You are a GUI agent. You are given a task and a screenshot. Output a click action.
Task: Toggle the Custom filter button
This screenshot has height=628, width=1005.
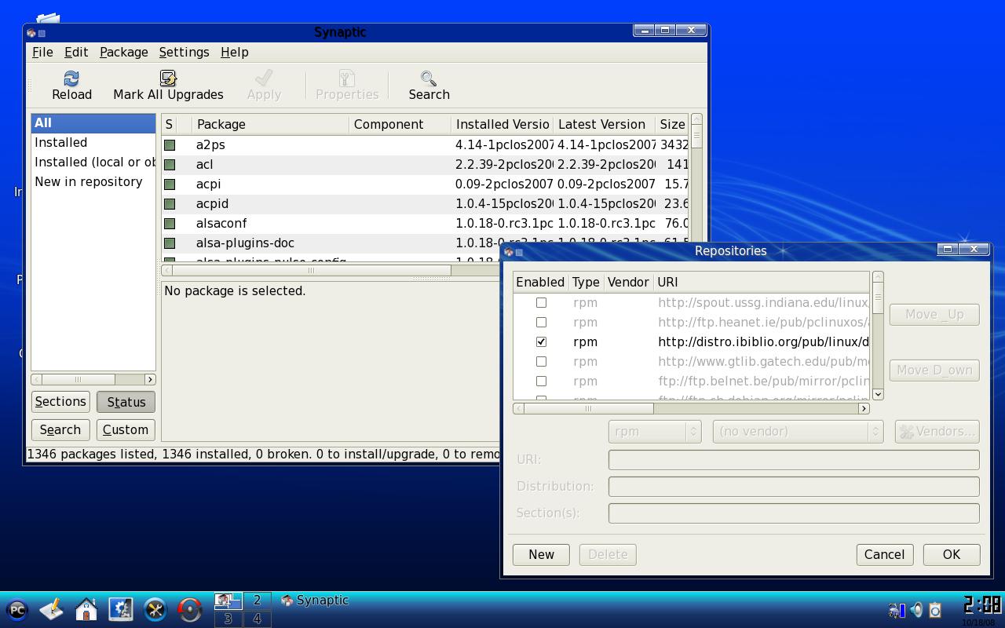tap(126, 429)
